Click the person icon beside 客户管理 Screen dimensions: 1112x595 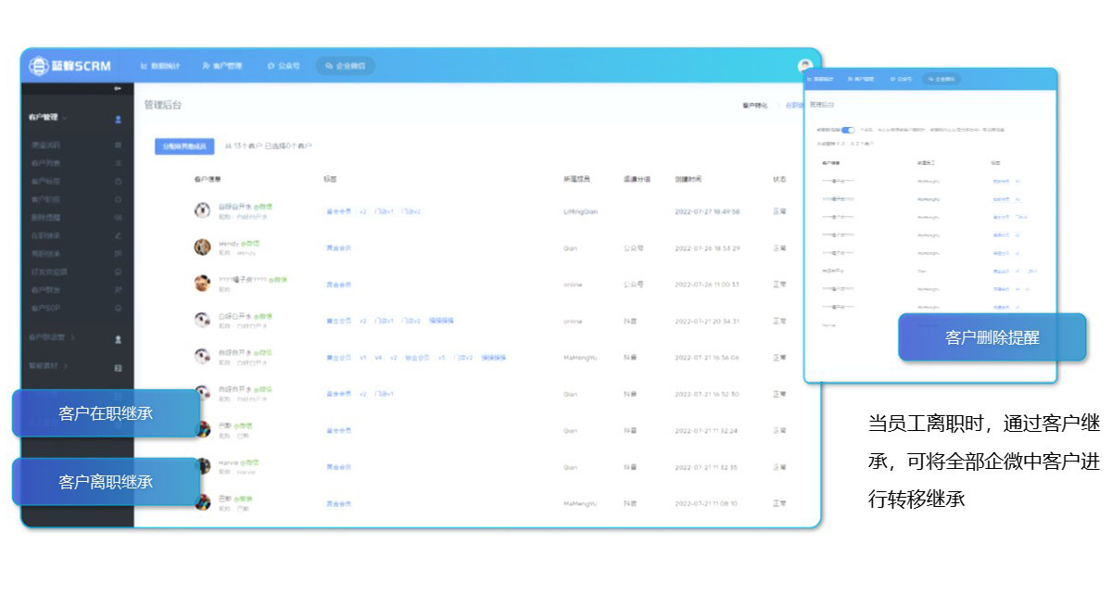118,119
